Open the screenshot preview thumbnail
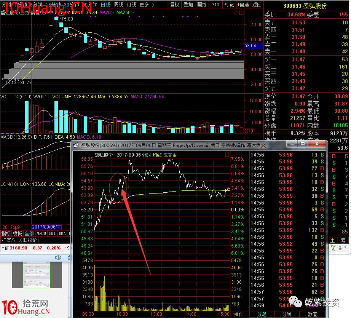Screen dimensions: 351x318 point(37,275)
